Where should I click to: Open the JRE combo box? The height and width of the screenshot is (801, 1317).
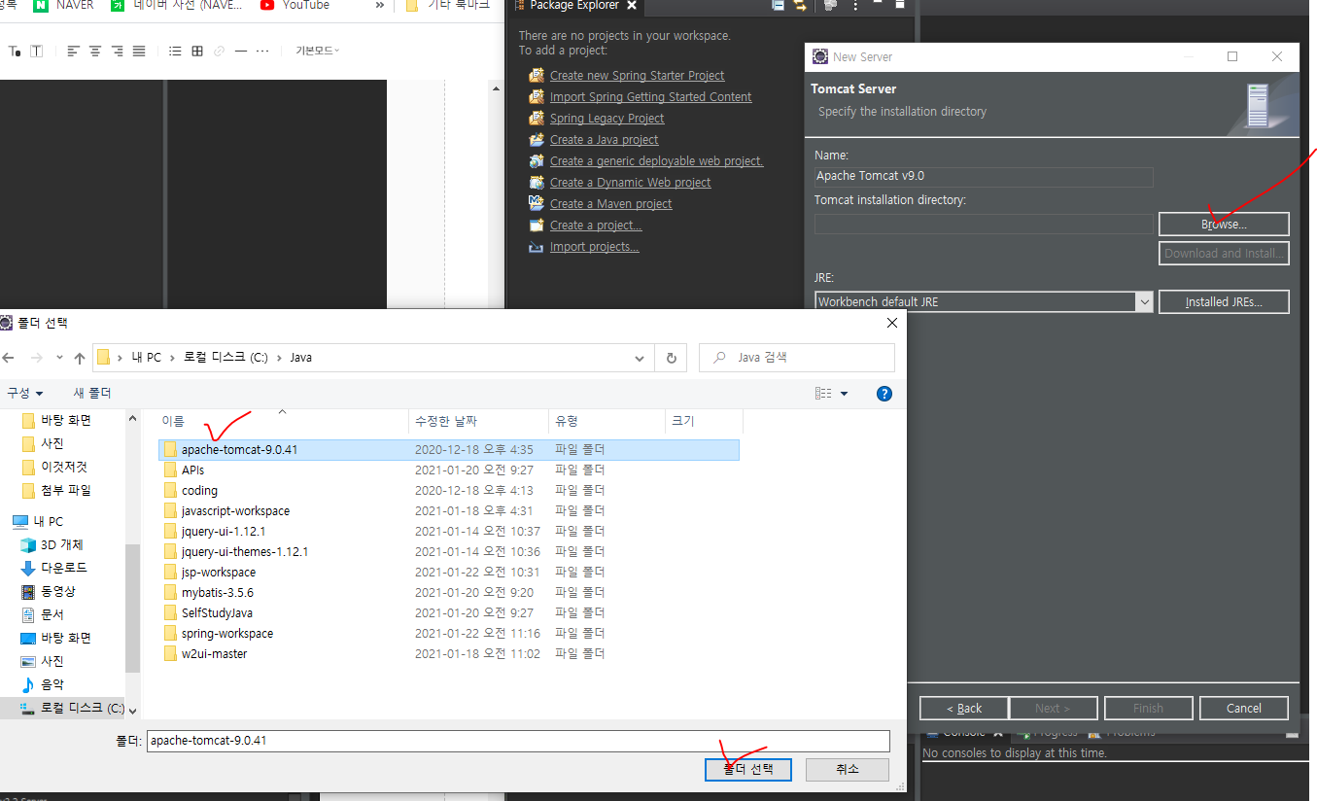[x=984, y=302]
